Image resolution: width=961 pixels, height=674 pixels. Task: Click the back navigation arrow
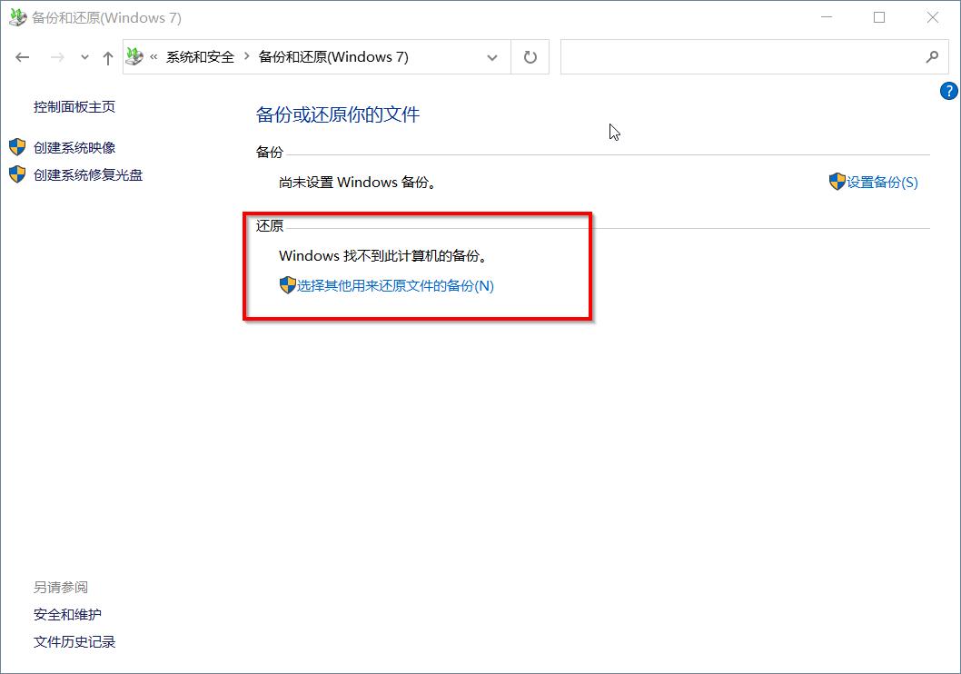pos(22,56)
